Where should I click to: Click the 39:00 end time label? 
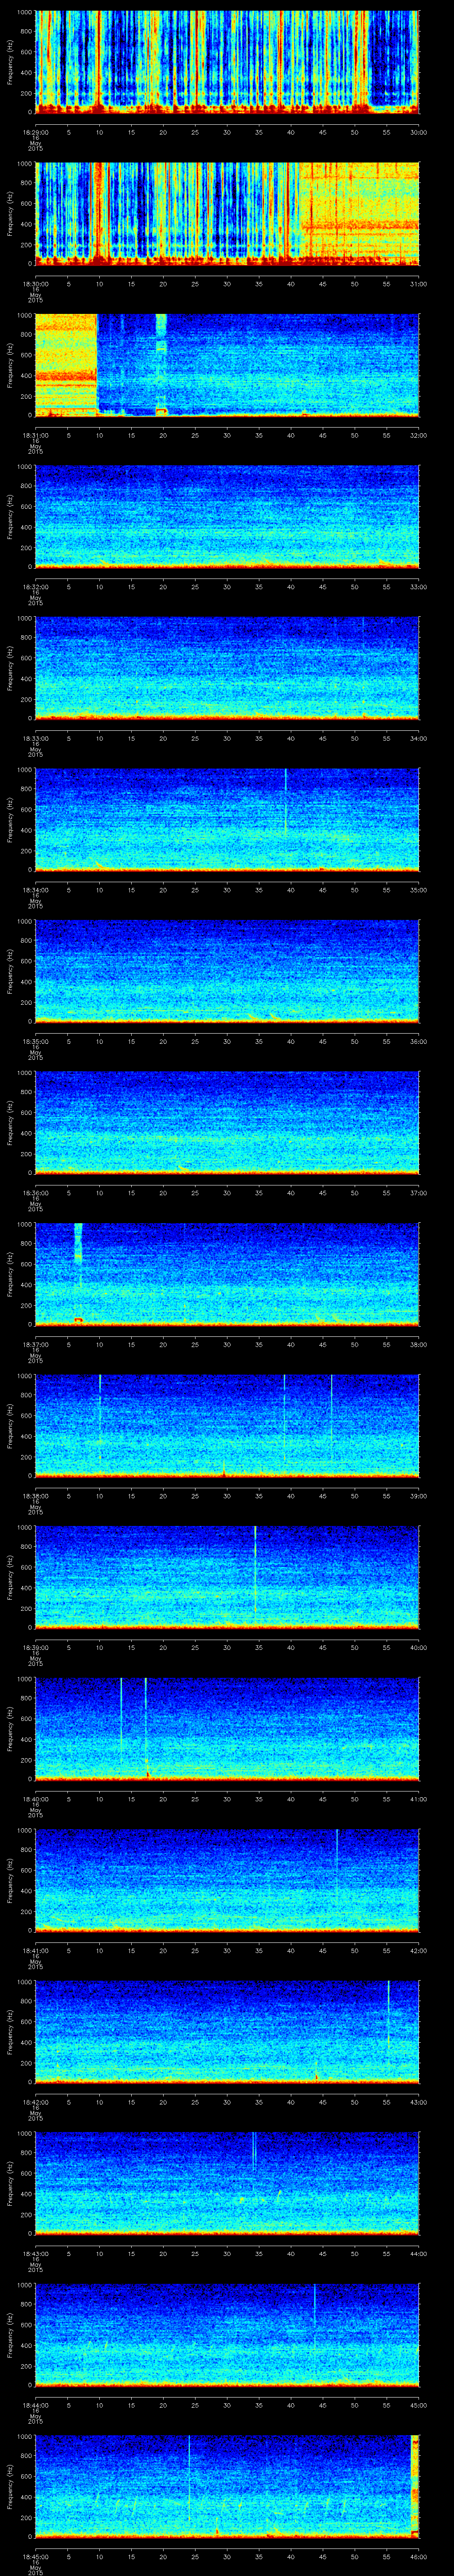coord(418,1496)
